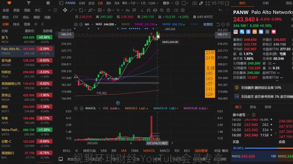Toggle the overlay compare circles icon
Viewport: 293px width, 164px height.
tap(176, 10)
